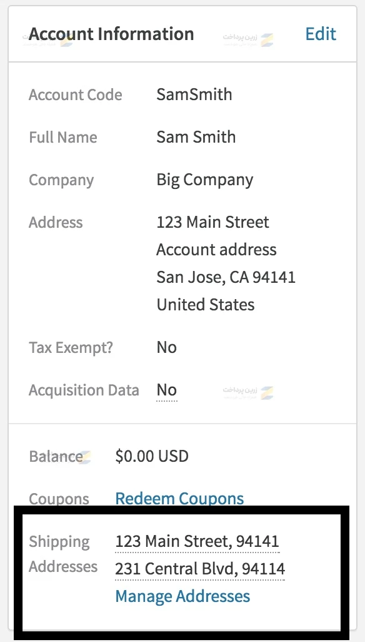Click the Tax Exempt No value
The width and height of the screenshot is (365, 642).
pyautogui.click(x=167, y=347)
